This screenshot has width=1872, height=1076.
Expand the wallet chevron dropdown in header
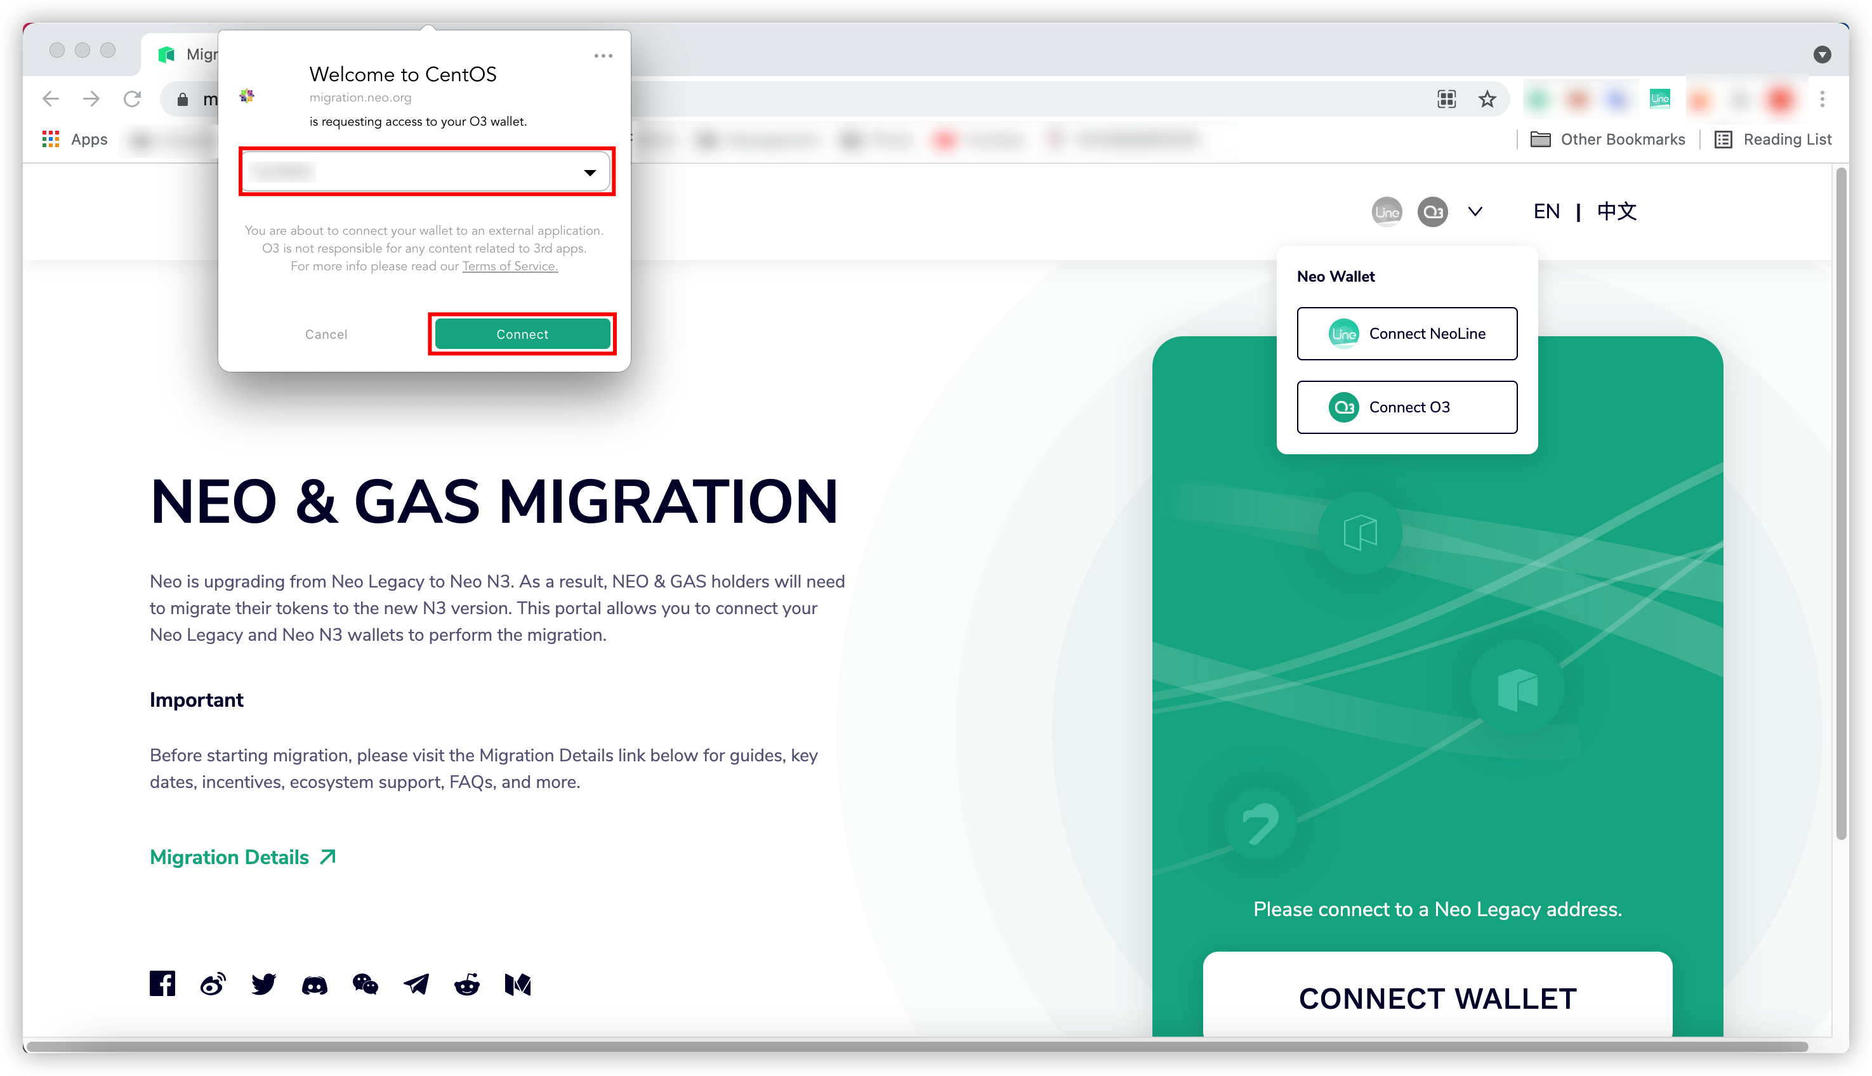pyautogui.click(x=1475, y=211)
